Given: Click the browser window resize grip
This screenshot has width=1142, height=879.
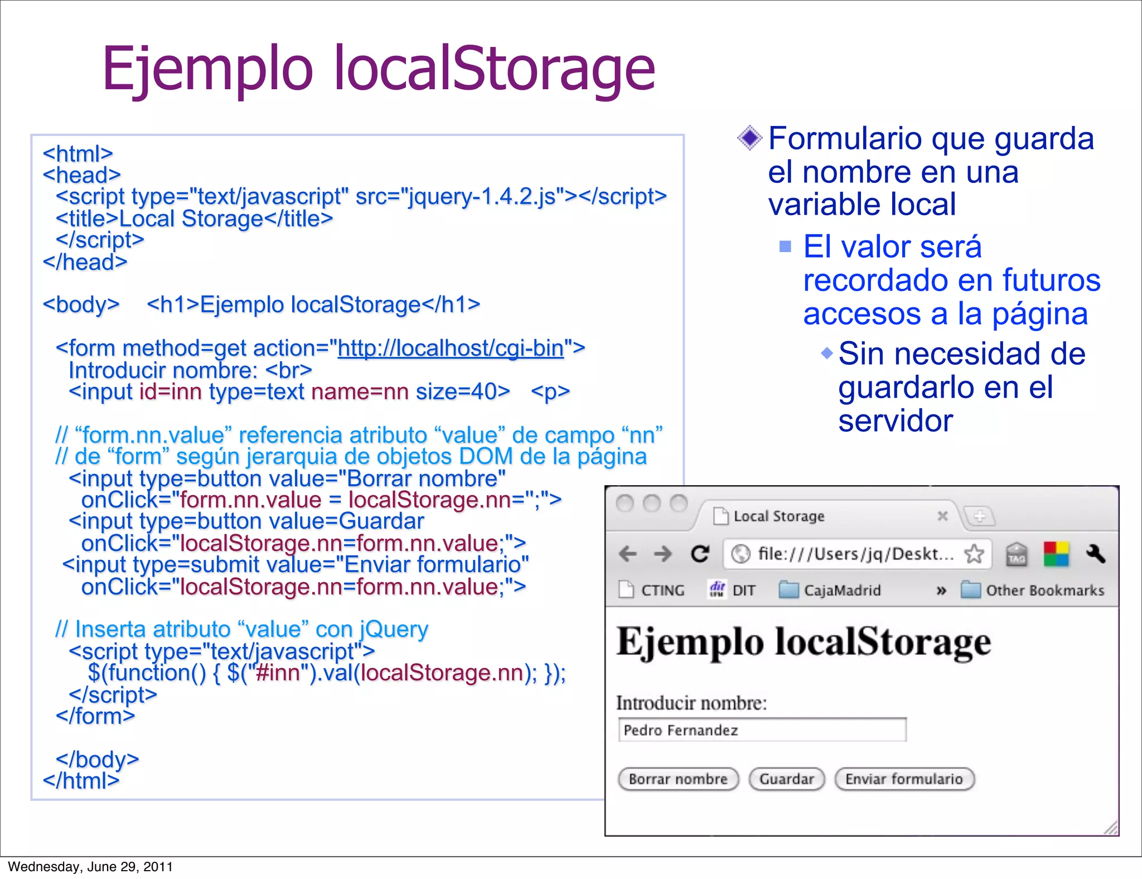Looking at the screenshot, I should [1111, 828].
